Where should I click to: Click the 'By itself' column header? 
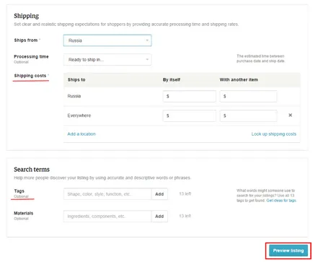[172, 79]
